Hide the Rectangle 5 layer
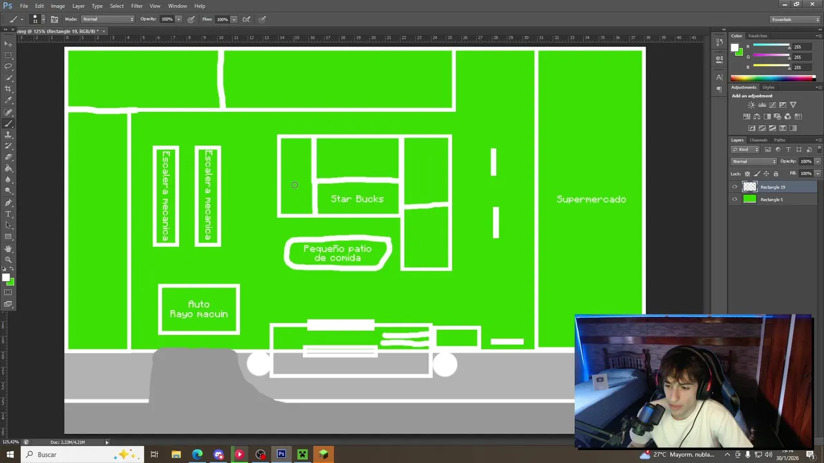 point(735,199)
